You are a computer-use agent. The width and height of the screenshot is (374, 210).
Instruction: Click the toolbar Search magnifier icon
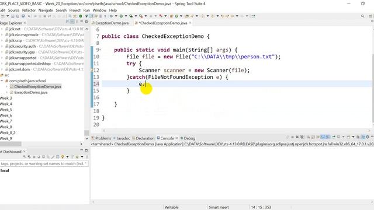pos(362,16)
